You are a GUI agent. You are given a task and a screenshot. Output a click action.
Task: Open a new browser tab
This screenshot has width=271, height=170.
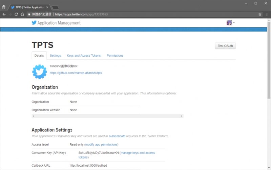pyautogui.click(x=55, y=7)
